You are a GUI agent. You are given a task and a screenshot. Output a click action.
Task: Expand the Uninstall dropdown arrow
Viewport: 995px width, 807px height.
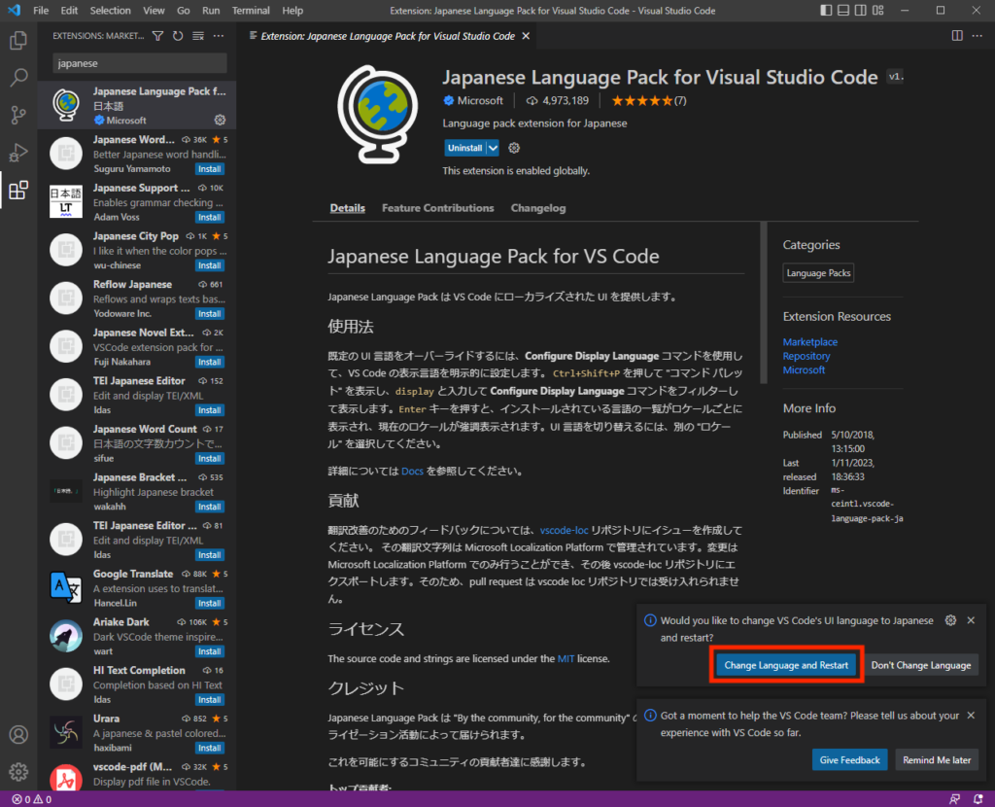[x=493, y=148]
